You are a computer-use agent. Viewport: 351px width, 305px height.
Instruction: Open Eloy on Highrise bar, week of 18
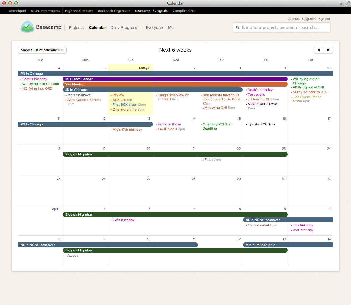point(175,154)
